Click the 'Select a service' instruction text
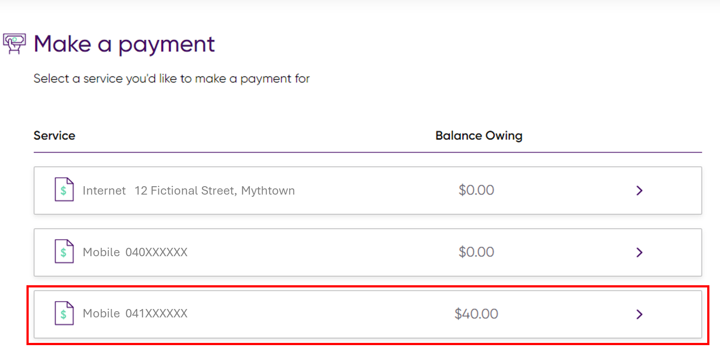 point(172,79)
